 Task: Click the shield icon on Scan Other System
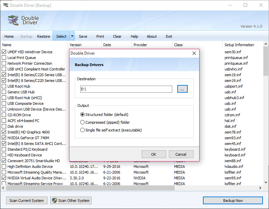click(x=55, y=201)
